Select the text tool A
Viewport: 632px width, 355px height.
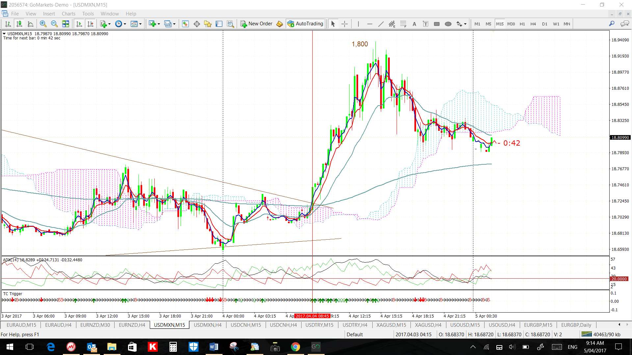414,24
